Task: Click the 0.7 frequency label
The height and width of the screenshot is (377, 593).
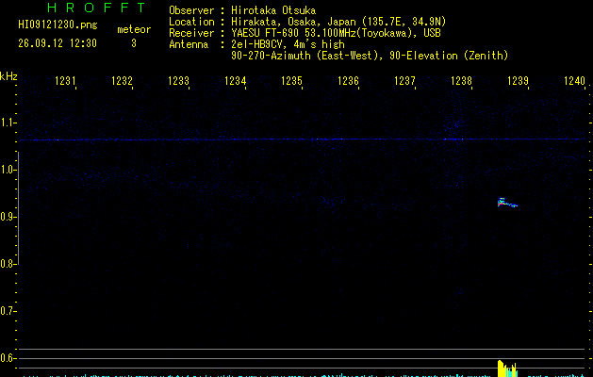Action: point(8,311)
